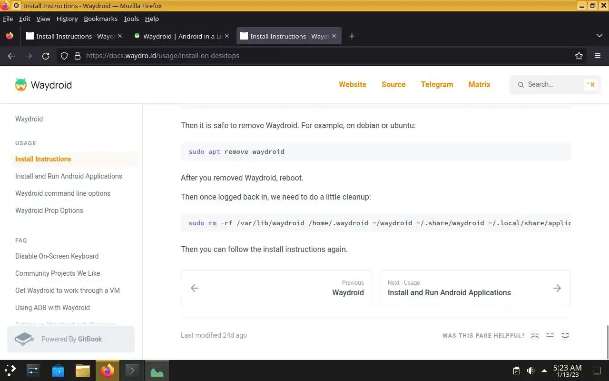Viewport: 609px width, 381px height.
Task: Show desktop using the taskbar corner icon
Action: point(597,371)
